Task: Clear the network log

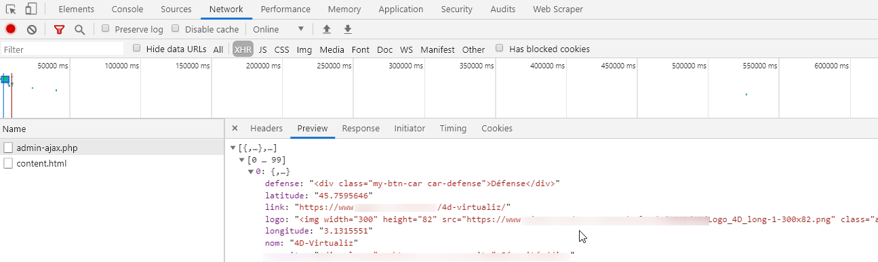Action: pyautogui.click(x=32, y=29)
